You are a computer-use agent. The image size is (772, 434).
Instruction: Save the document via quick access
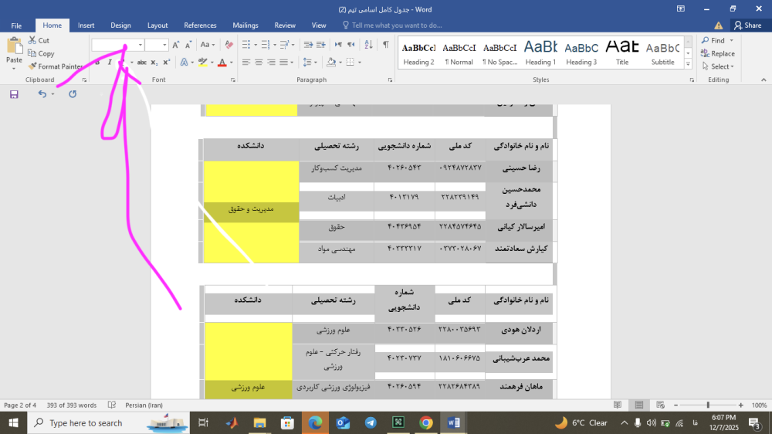[x=14, y=94]
